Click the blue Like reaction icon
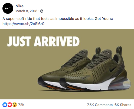The image size is (134, 109). tap(5, 105)
